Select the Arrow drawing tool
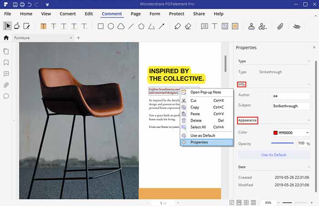 click(x=161, y=26)
